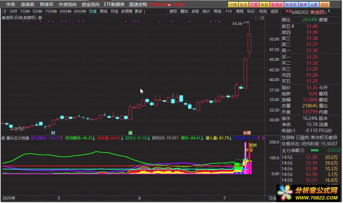Image resolution: width=343 pixels, height=203 pixels.
Task: Click the 简框 toolbar item
Action: [x=240, y=11]
